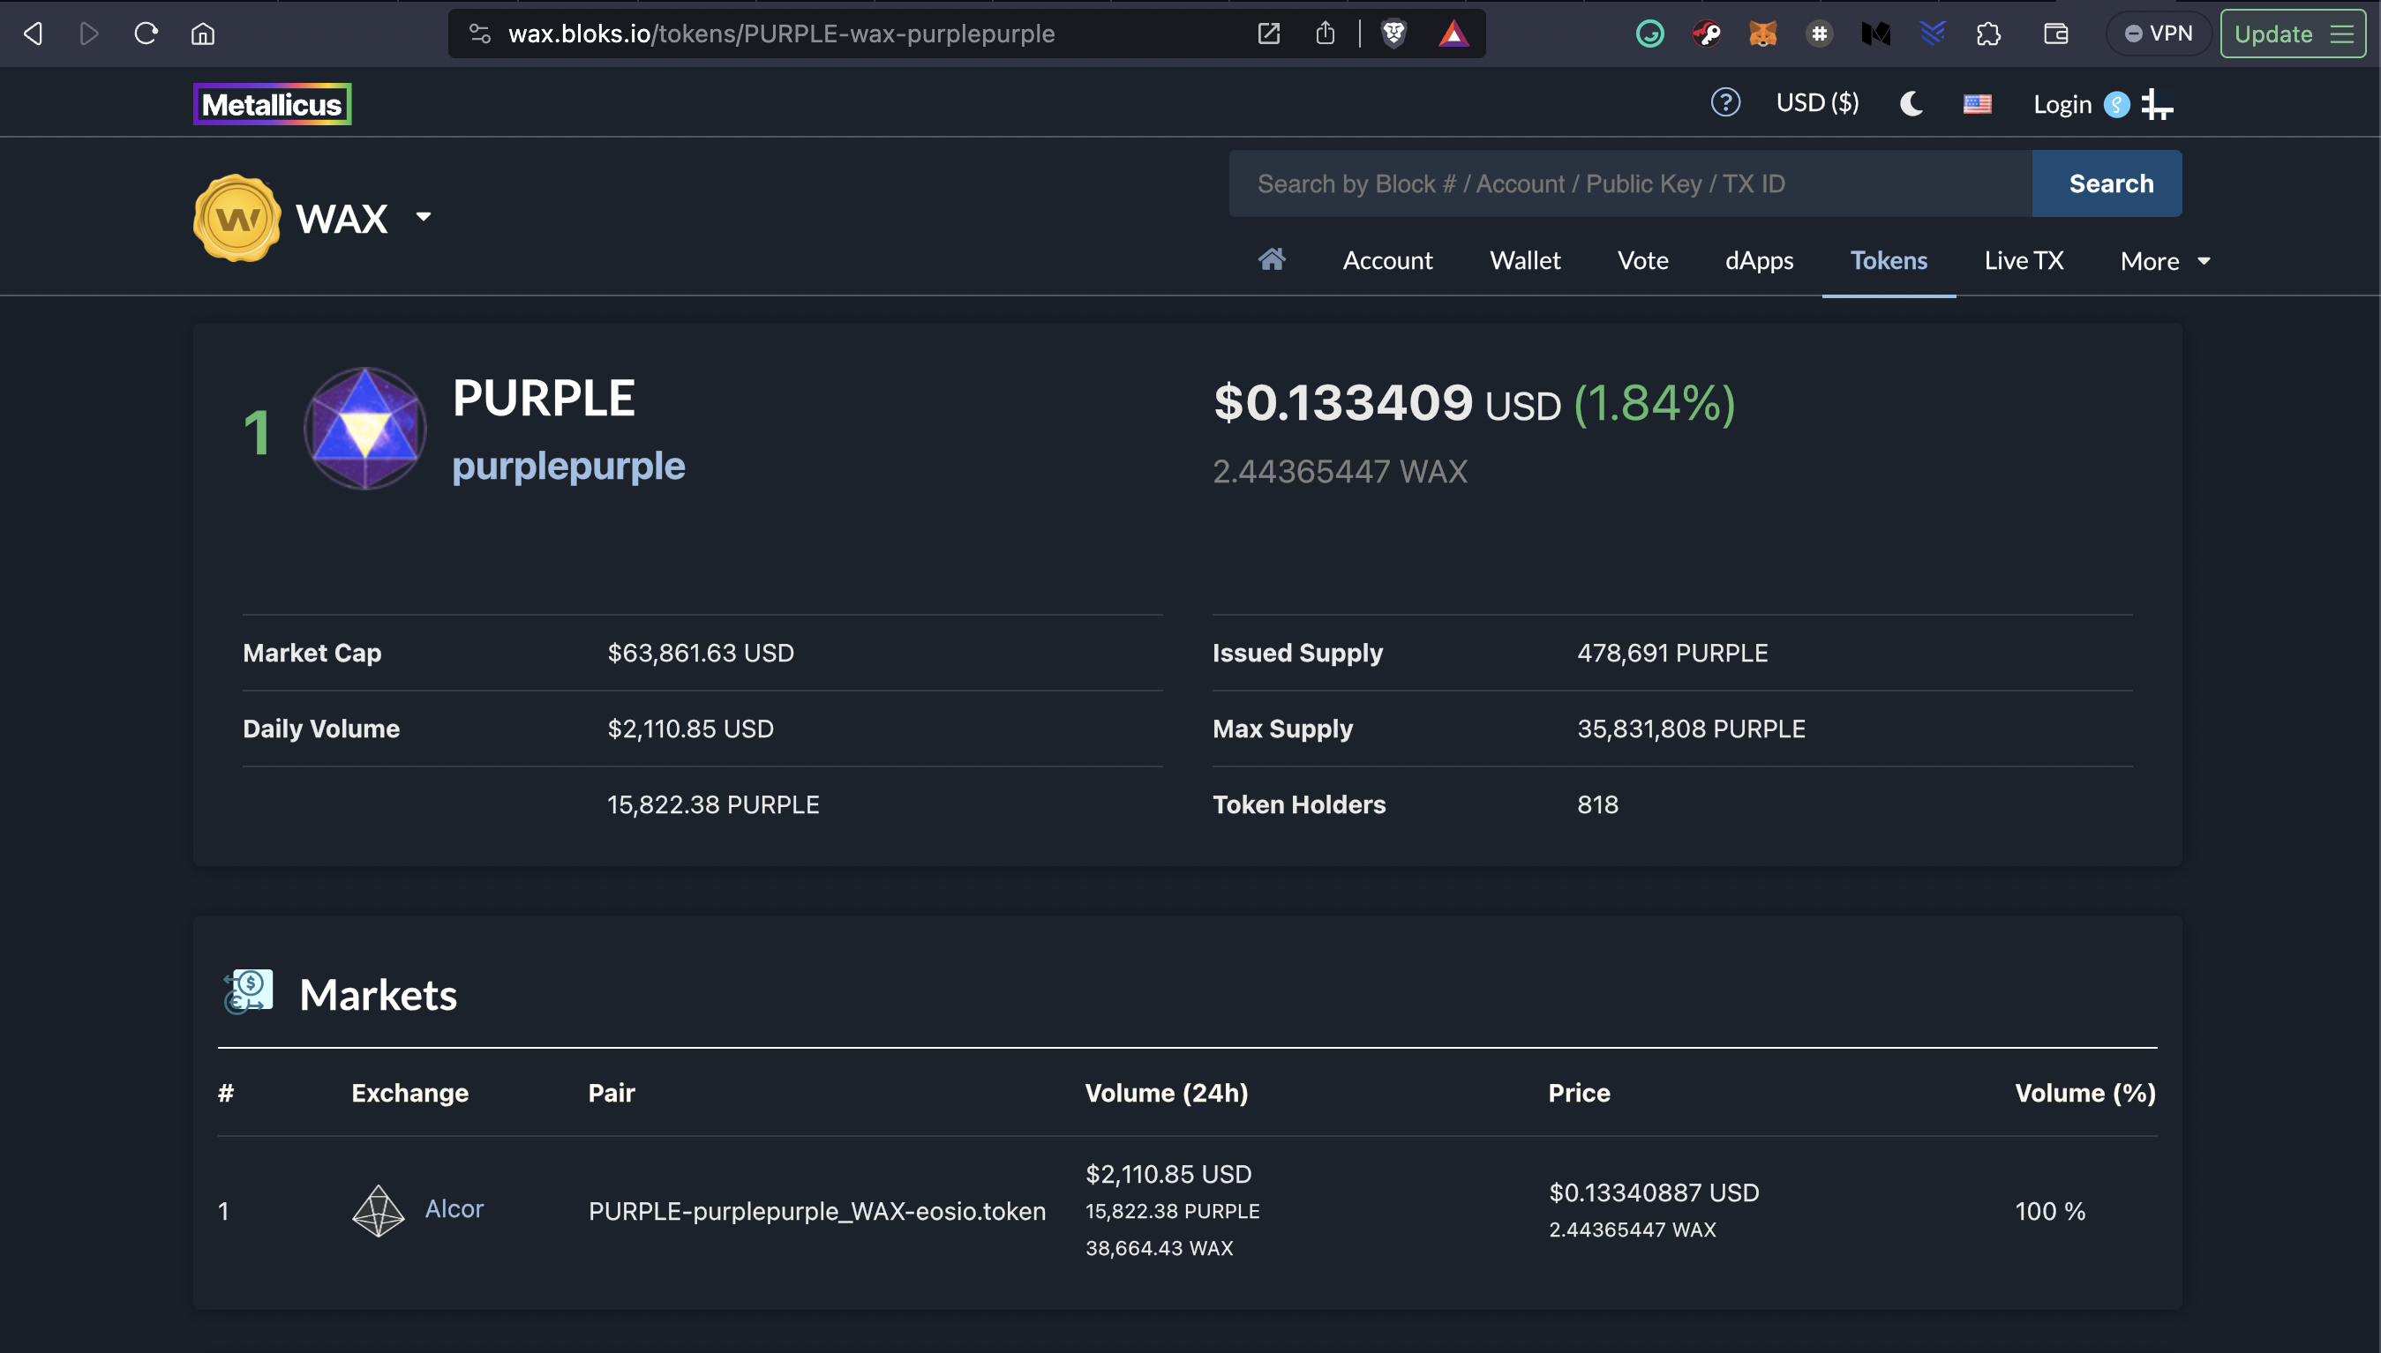This screenshot has width=2381, height=1353.
Task: Open the USD ($) currency selector
Action: coord(1818,103)
